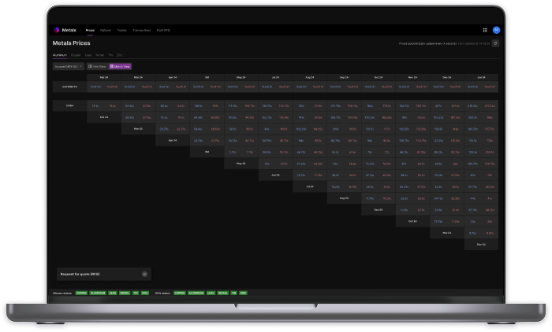Click the CASH row label

pyautogui.click(x=69, y=105)
